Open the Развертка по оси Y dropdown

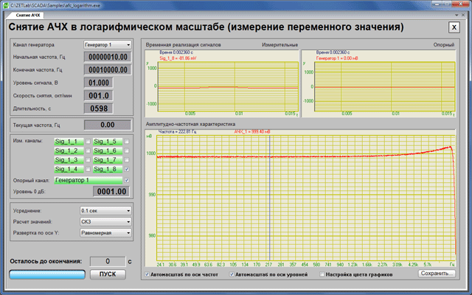point(105,233)
